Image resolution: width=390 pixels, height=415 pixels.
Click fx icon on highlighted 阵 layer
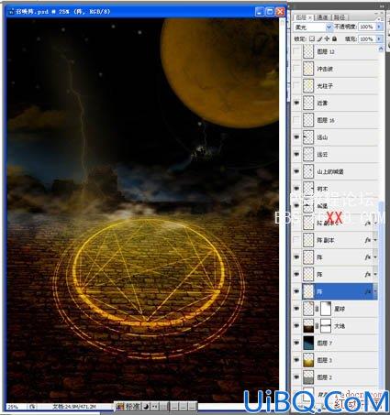tap(368, 291)
